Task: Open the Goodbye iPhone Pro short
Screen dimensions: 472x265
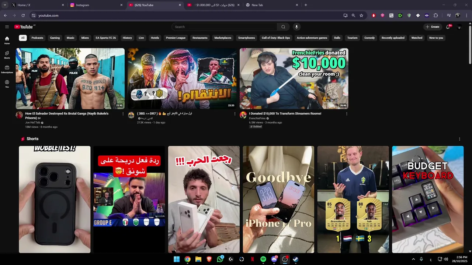Action: [x=278, y=199]
